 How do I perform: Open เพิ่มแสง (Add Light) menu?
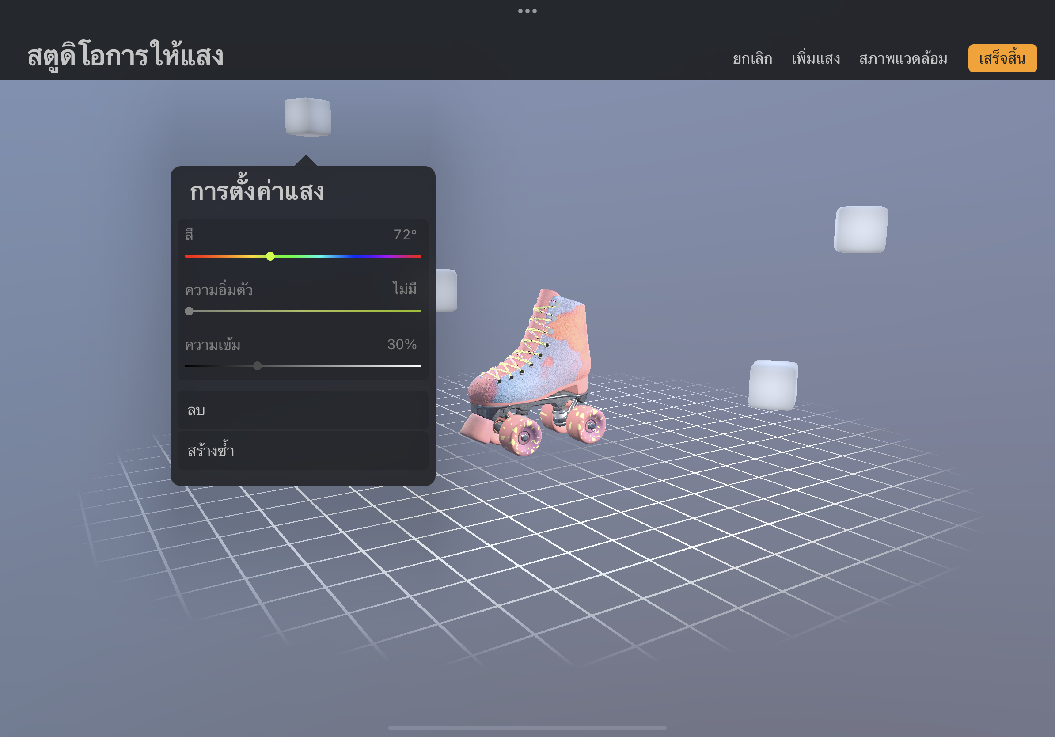(816, 59)
